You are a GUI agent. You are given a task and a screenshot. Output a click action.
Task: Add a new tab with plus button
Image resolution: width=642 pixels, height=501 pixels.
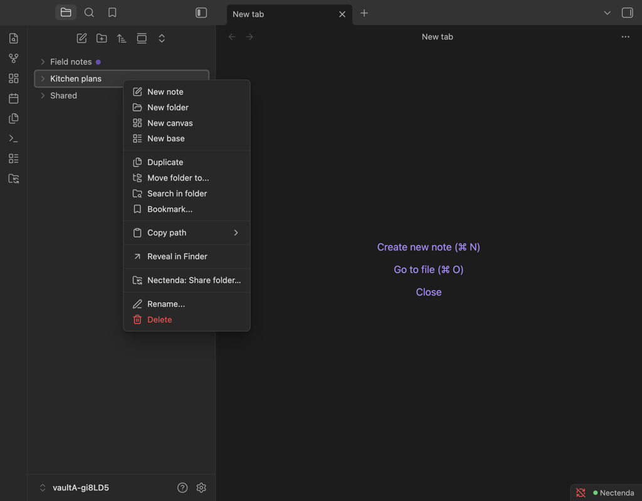(364, 13)
